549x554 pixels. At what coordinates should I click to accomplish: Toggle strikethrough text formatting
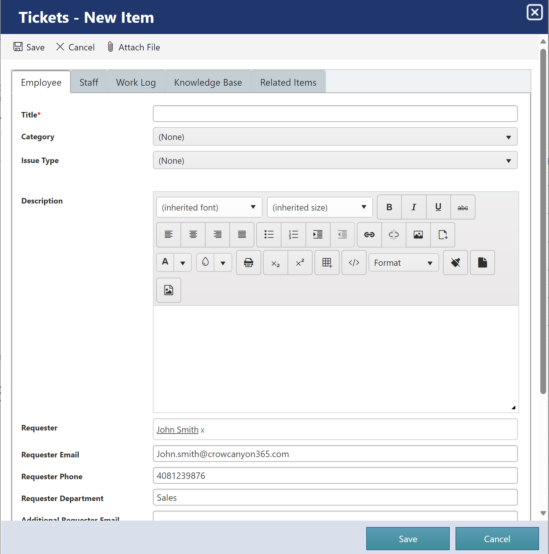pyautogui.click(x=463, y=207)
